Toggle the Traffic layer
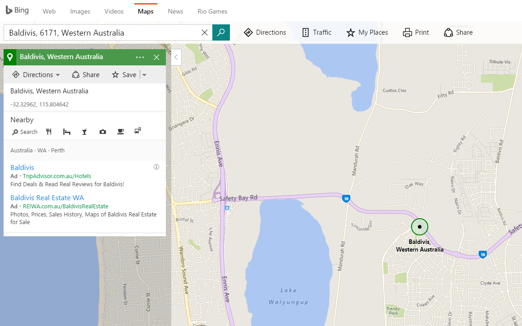The image size is (522, 326). (316, 32)
